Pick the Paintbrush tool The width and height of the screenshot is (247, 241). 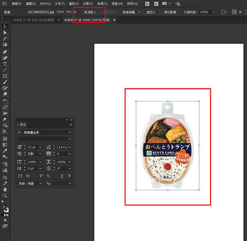5,82
